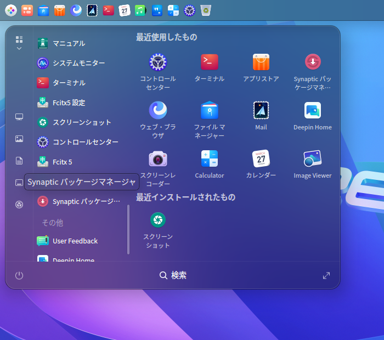
Task: Open Calculator from the dock
Action: tap(173, 10)
